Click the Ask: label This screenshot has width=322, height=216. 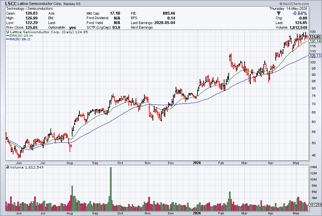pyautogui.click(x=52, y=13)
